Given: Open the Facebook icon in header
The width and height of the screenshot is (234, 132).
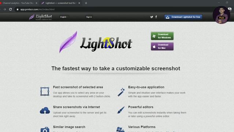Looking at the screenshot, I should (156, 17).
